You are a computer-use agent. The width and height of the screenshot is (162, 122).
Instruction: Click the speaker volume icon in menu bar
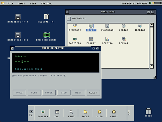[x=153, y=3]
